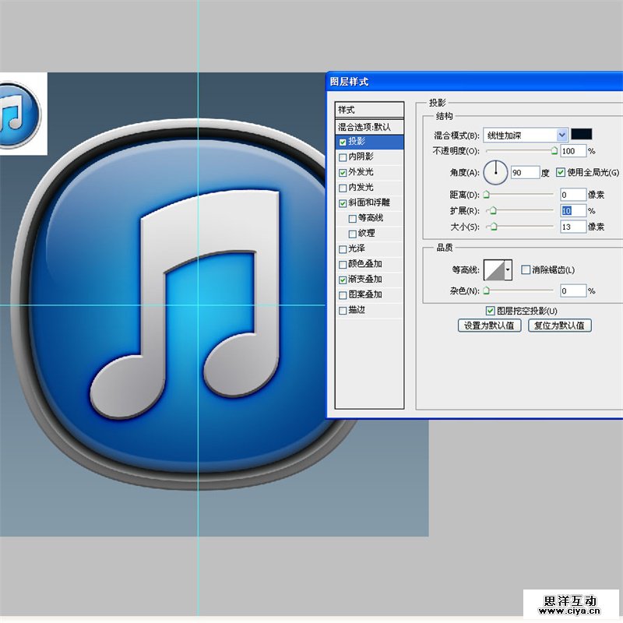
Task: Toggle the 使用全局光 global light checkbox
Action: pyautogui.click(x=561, y=172)
